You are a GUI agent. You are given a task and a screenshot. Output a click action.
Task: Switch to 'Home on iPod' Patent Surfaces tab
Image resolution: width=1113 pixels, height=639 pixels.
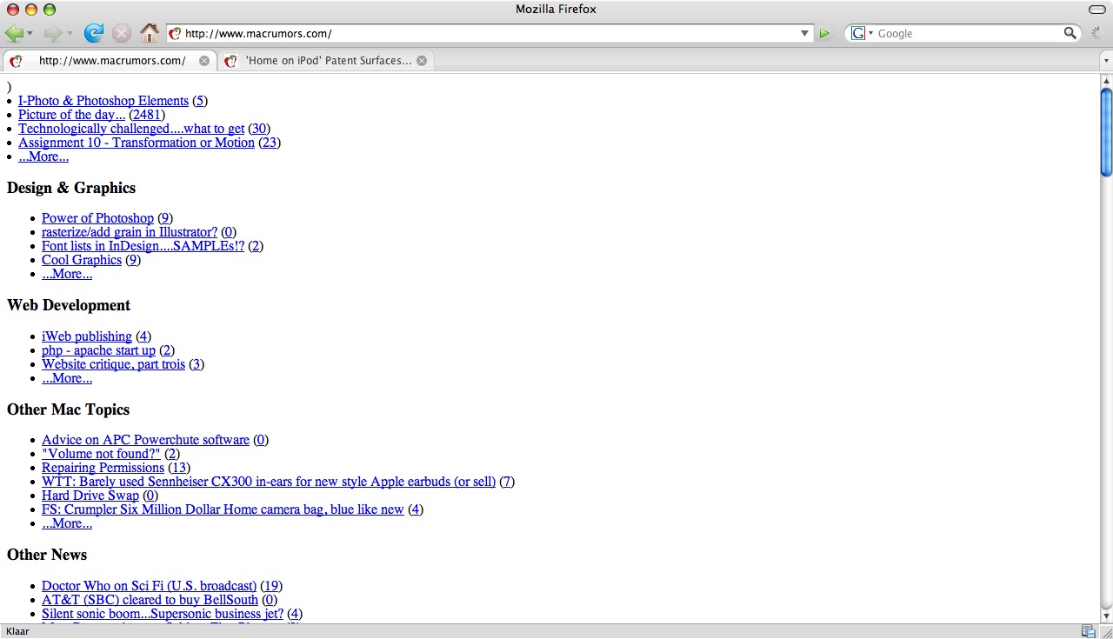pos(324,61)
